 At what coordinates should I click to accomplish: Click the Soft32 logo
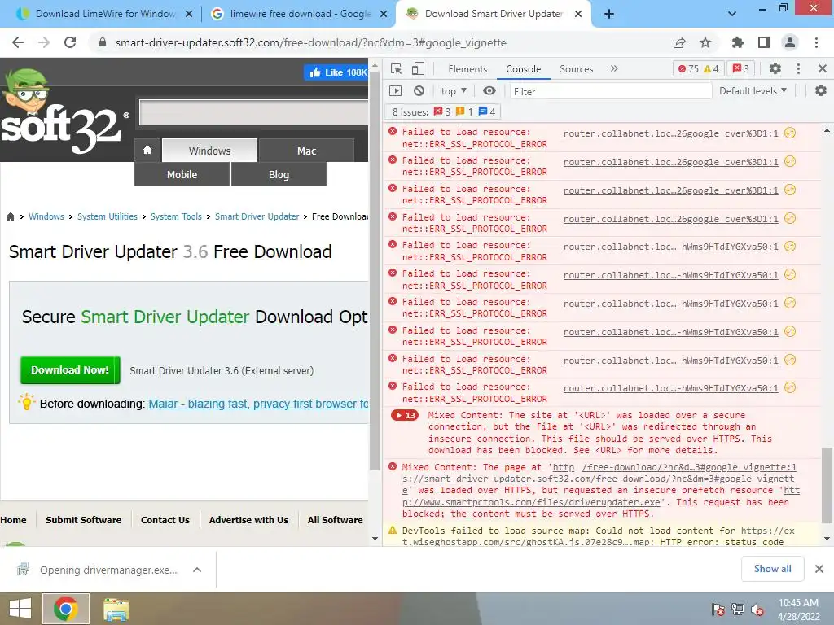[x=64, y=111]
